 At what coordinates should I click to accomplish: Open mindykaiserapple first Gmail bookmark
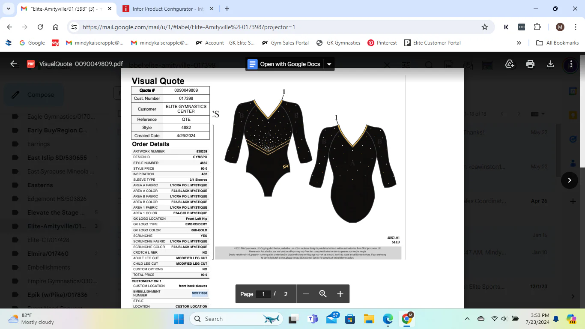94,43
